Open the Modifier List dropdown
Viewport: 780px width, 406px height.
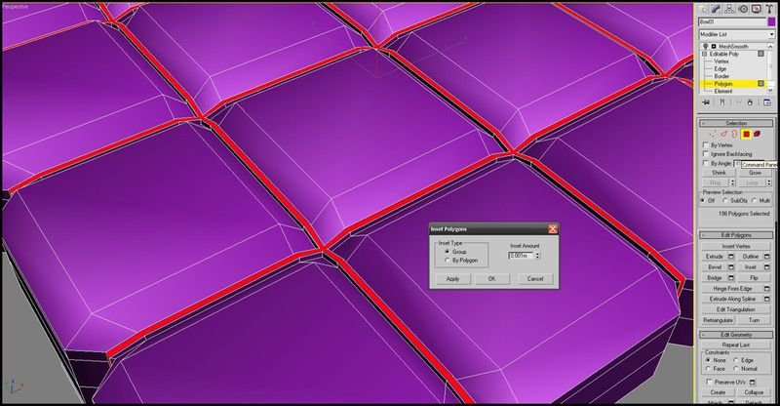[737, 34]
